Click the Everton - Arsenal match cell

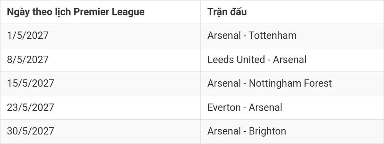(x=292, y=108)
